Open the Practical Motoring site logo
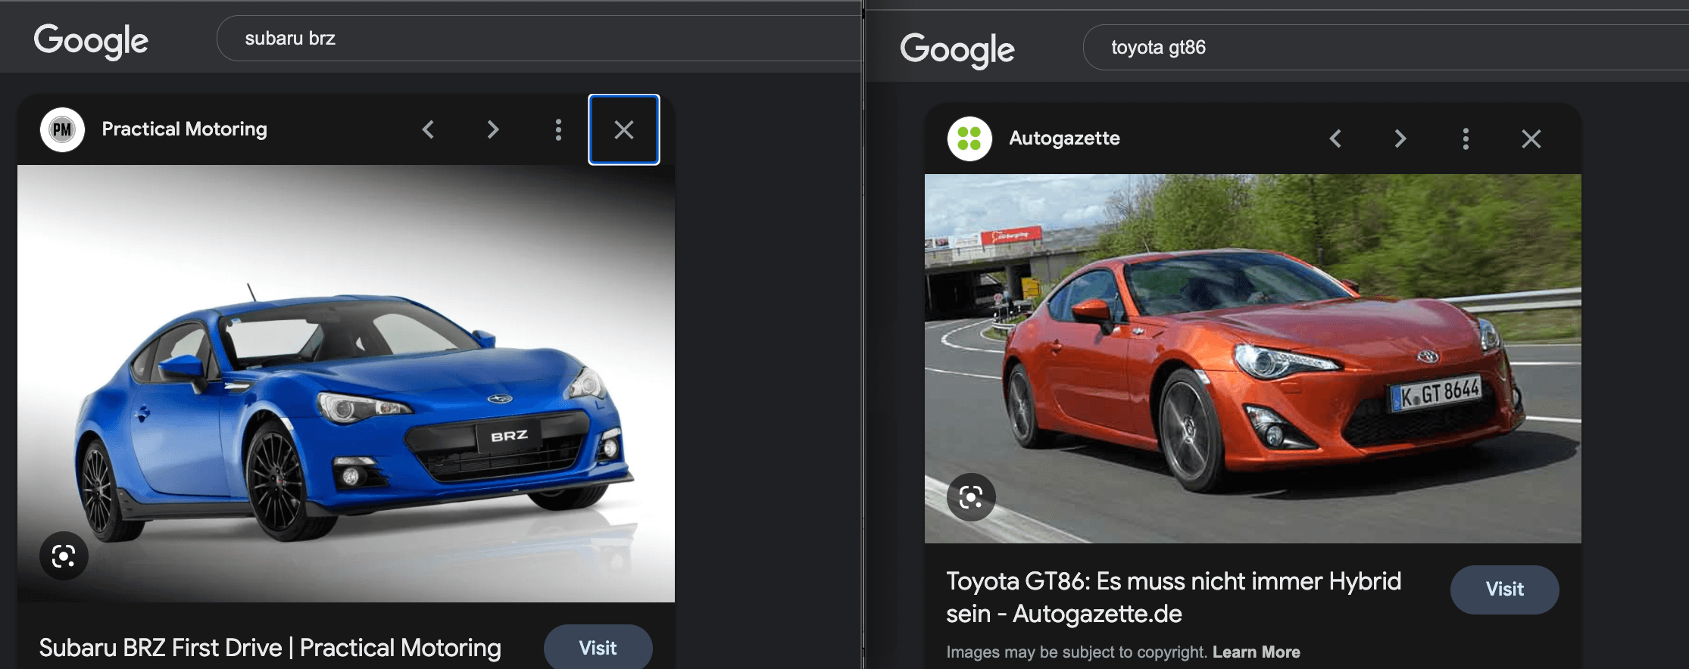Screen dimensions: 1689x669 point(62,129)
